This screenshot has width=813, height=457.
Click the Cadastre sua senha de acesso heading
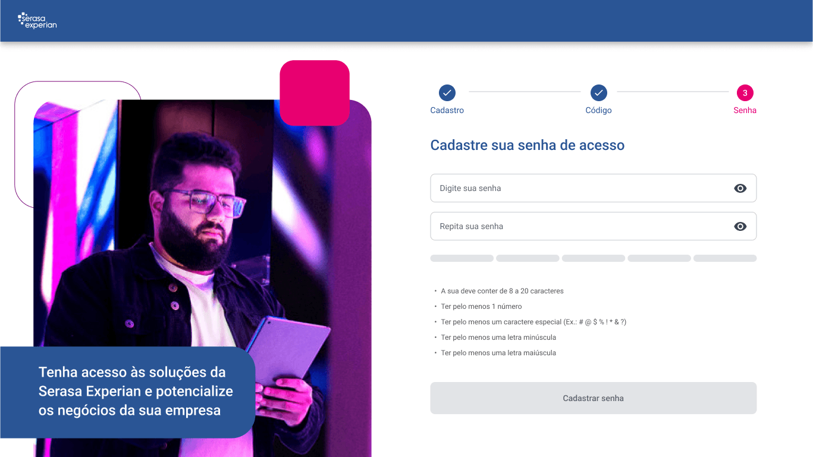tap(528, 145)
